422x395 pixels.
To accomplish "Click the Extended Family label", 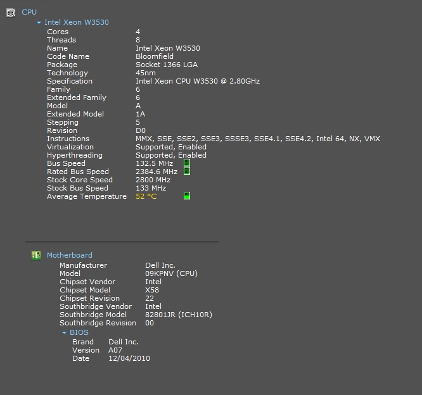I will click(77, 98).
